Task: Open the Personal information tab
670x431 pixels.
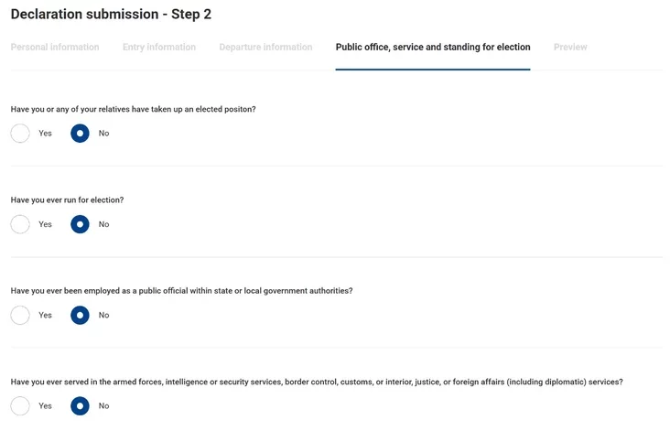Action: [55, 48]
